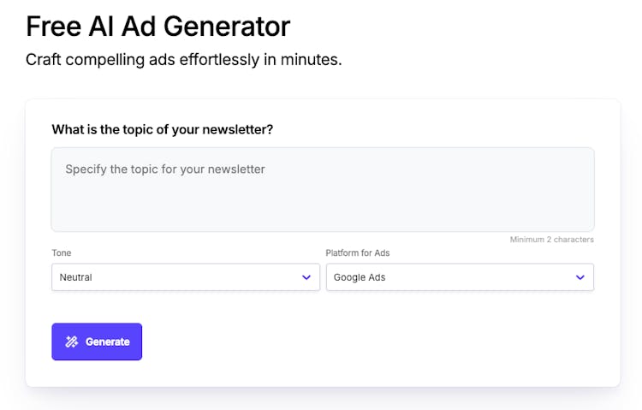642x410 pixels.
Task: Select the 'Neutral' value text in Tone
Action: pos(76,277)
